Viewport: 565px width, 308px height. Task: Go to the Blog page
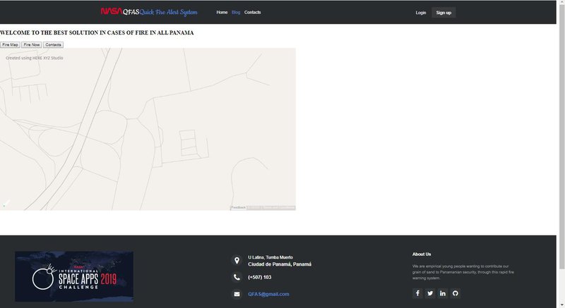(236, 13)
